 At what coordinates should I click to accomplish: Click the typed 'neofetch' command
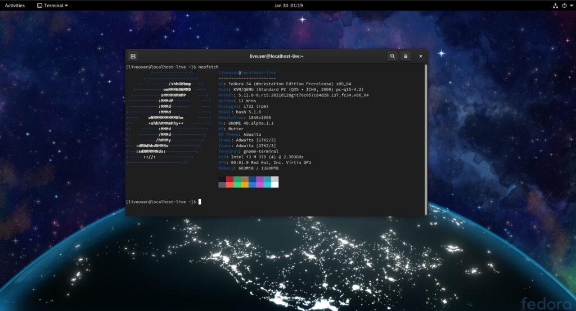(208, 67)
